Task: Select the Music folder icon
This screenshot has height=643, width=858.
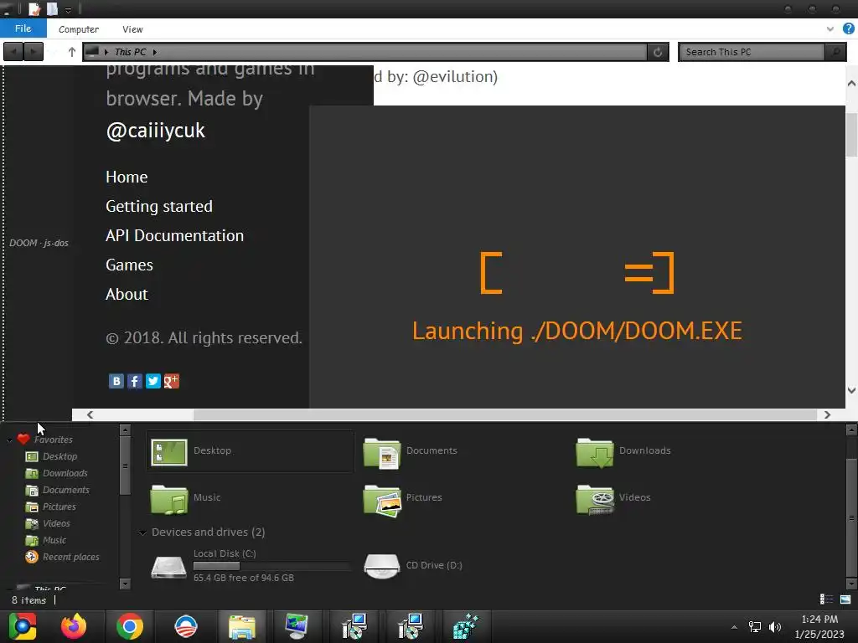Action: coord(168,499)
